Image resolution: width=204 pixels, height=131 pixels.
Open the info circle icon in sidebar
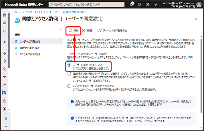[4, 61]
